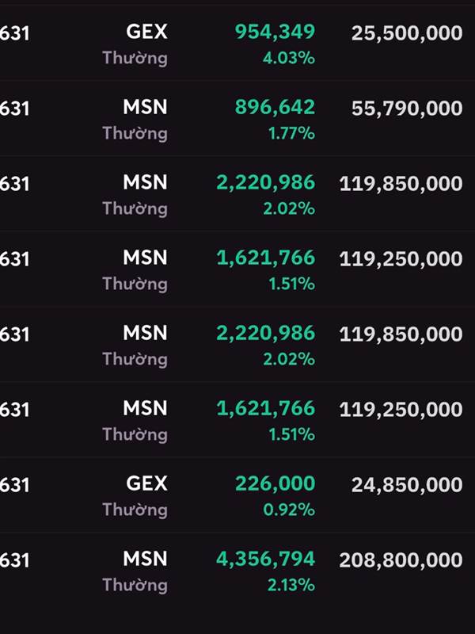Select the 631 account in the 55,790,000 row
Viewport: 475px width, 634px height.
(14, 109)
